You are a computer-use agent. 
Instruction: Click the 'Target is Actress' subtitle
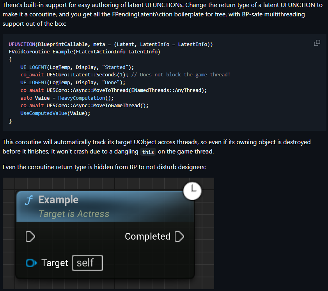pos(74,214)
